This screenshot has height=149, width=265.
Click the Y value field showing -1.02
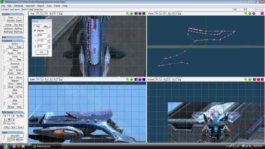pyautogui.click(x=42, y=41)
